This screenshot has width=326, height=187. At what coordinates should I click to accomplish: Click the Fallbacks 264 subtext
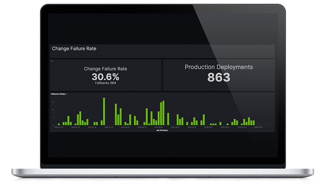tap(105, 83)
